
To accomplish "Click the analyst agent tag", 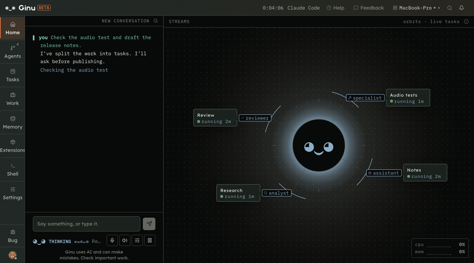I will (x=277, y=193).
